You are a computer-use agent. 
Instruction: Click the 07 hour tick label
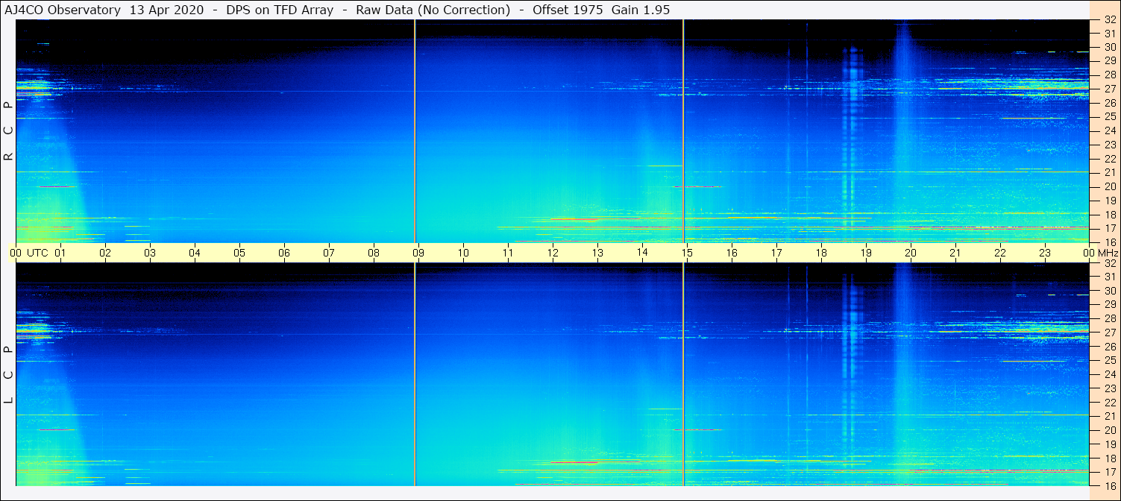tap(329, 253)
